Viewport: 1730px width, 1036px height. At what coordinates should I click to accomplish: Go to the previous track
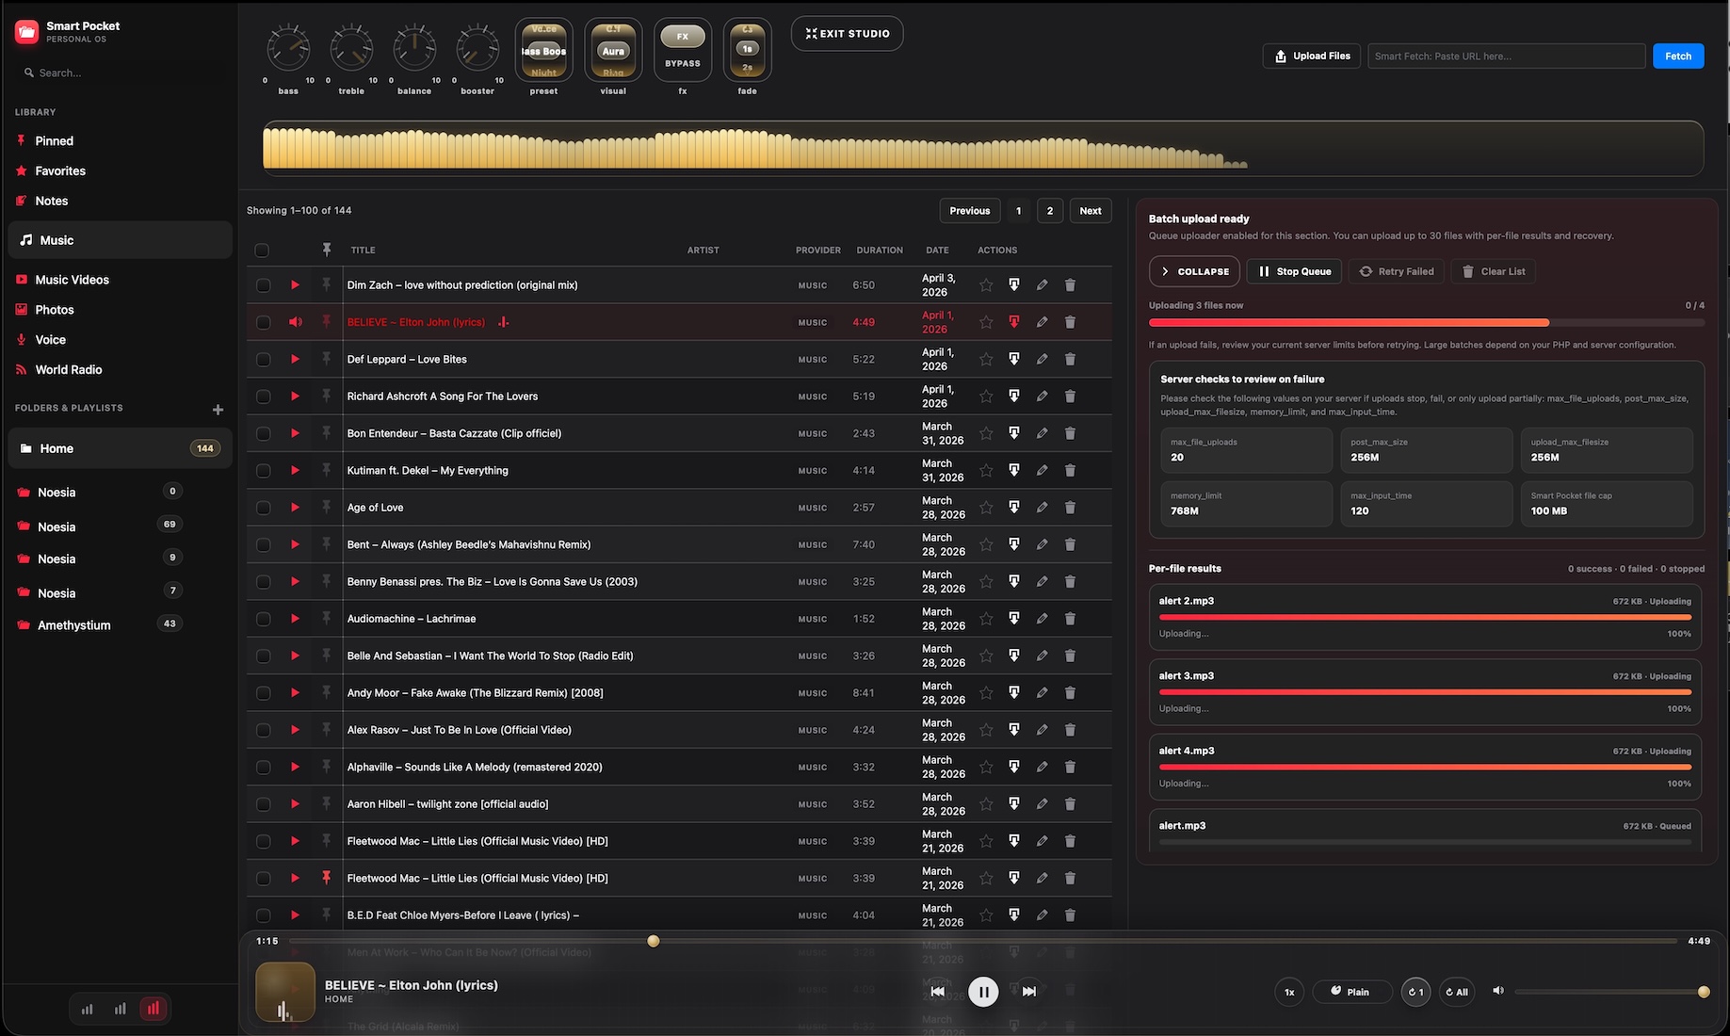tap(937, 991)
